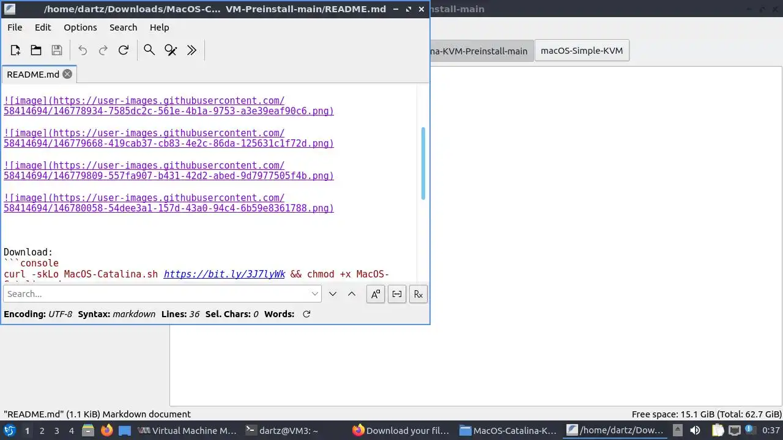Click the Replace magnifier-with-pencil toolbar icon
The width and height of the screenshot is (783, 440).
pyautogui.click(x=171, y=50)
